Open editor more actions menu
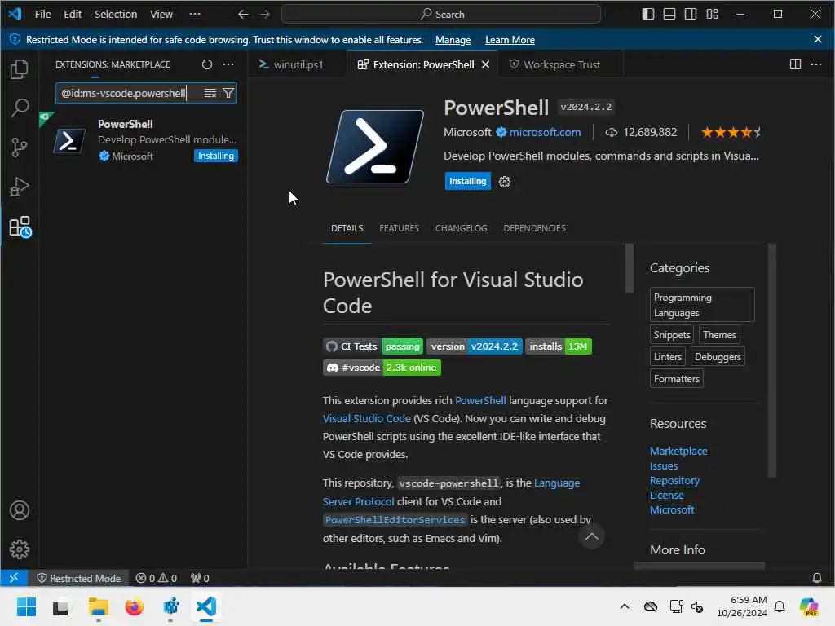The width and height of the screenshot is (835, 626). (x=816, y=64)
